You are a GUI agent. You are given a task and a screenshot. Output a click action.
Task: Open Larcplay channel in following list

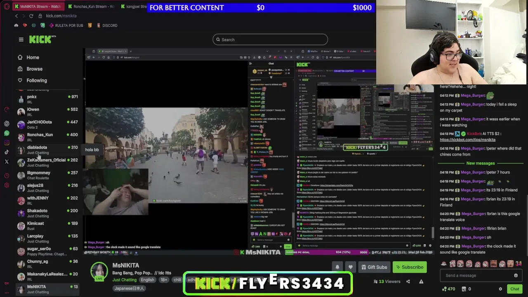point(47,238)
